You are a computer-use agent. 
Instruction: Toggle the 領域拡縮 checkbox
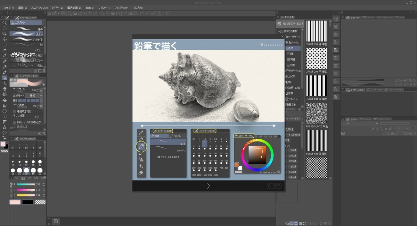(15, 127)
